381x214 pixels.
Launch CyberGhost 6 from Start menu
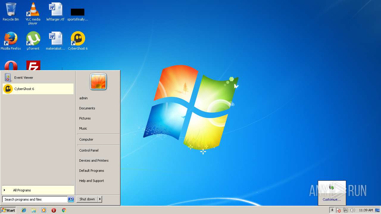pos(38,89)
